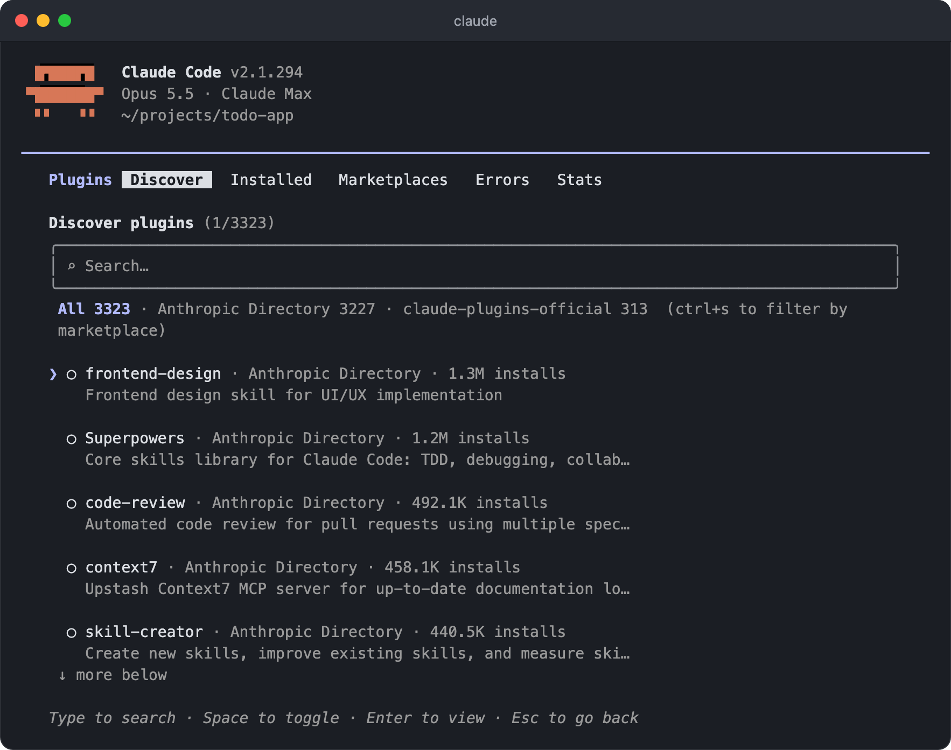Viewport: 951px width, 750px height.
Task: Filter by claude-plugins-official 313
Action: click(x=525, y=309)
